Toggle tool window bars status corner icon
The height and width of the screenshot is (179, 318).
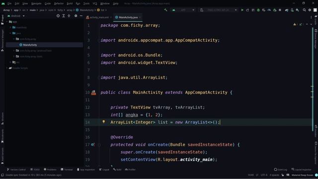(x=2, y=175)
